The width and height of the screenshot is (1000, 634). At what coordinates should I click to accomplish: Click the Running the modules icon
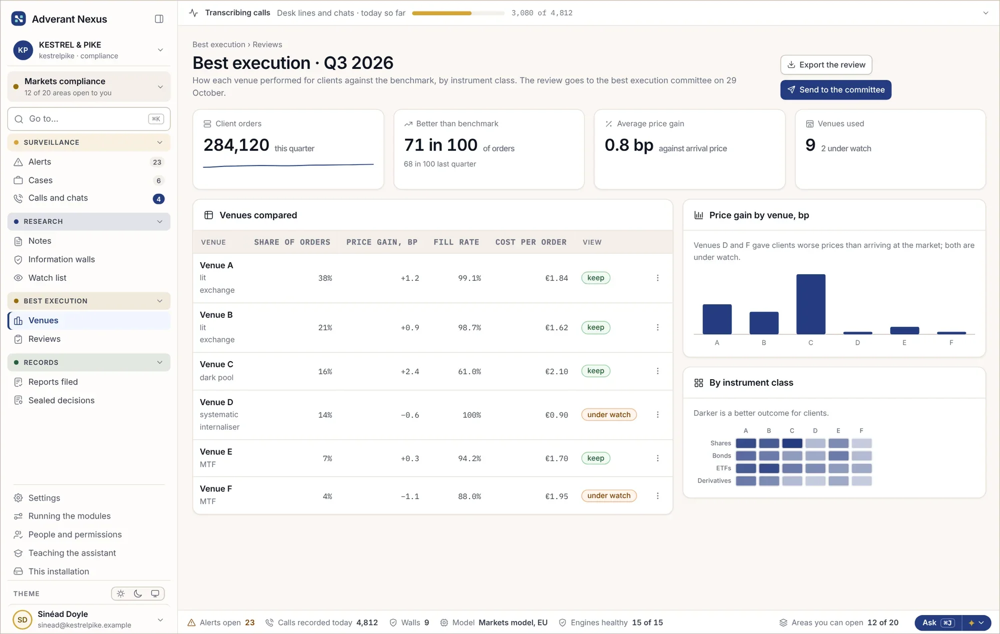tap(18, 516)
